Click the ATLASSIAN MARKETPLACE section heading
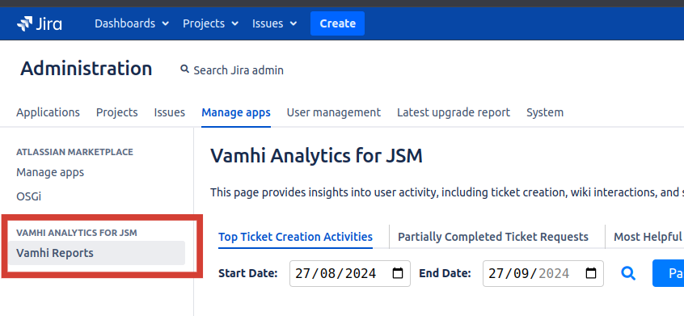The width and height of the screenshot is (684, 316). click(74, 152)
